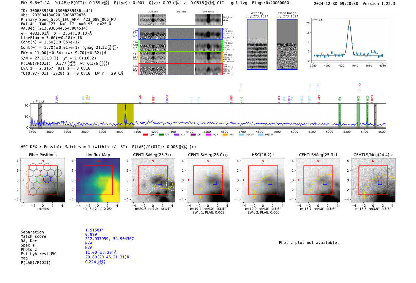This screenshot has height=283, width=416.
Task: Click the ID: 3006839436 line
Action: (56, 11)
